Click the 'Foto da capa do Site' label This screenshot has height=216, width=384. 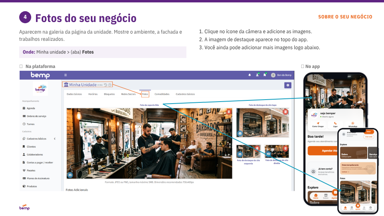pyautogui.click(x=149, y=105)
